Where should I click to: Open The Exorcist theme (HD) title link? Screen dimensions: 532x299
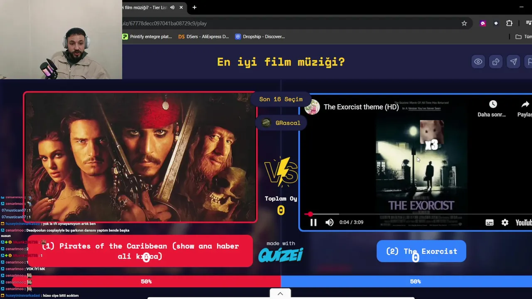tap(361, 107)
